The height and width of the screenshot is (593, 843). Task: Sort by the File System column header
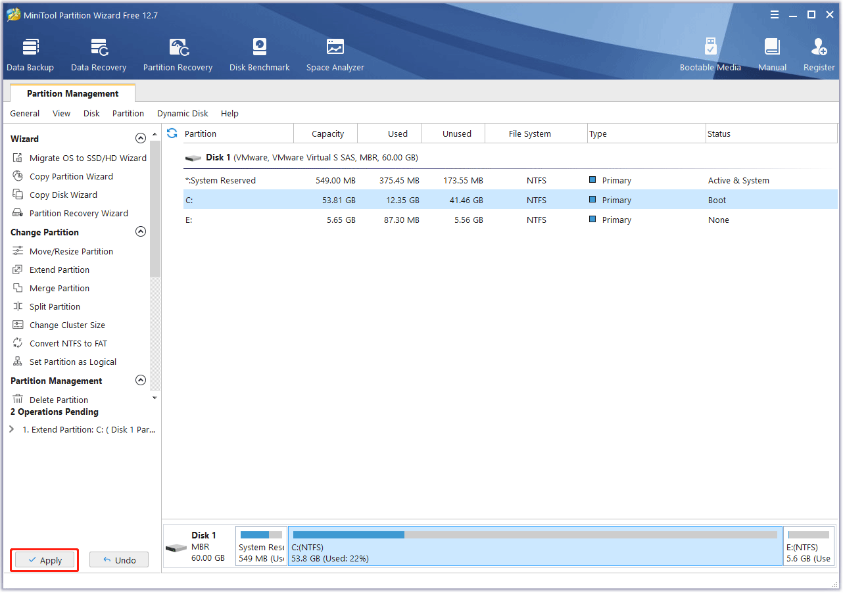click(x=536, y=133)
